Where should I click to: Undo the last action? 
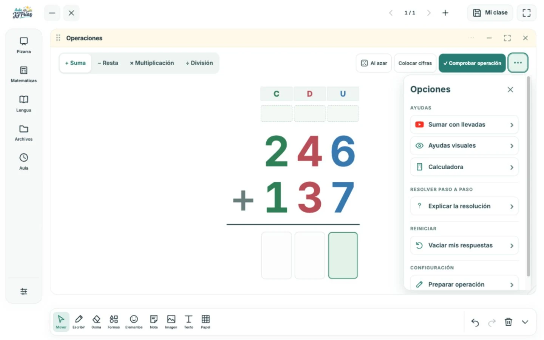click(x=475, y=322)
